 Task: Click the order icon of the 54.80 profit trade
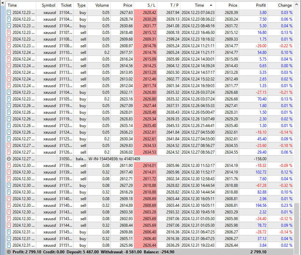click(9, 53)
